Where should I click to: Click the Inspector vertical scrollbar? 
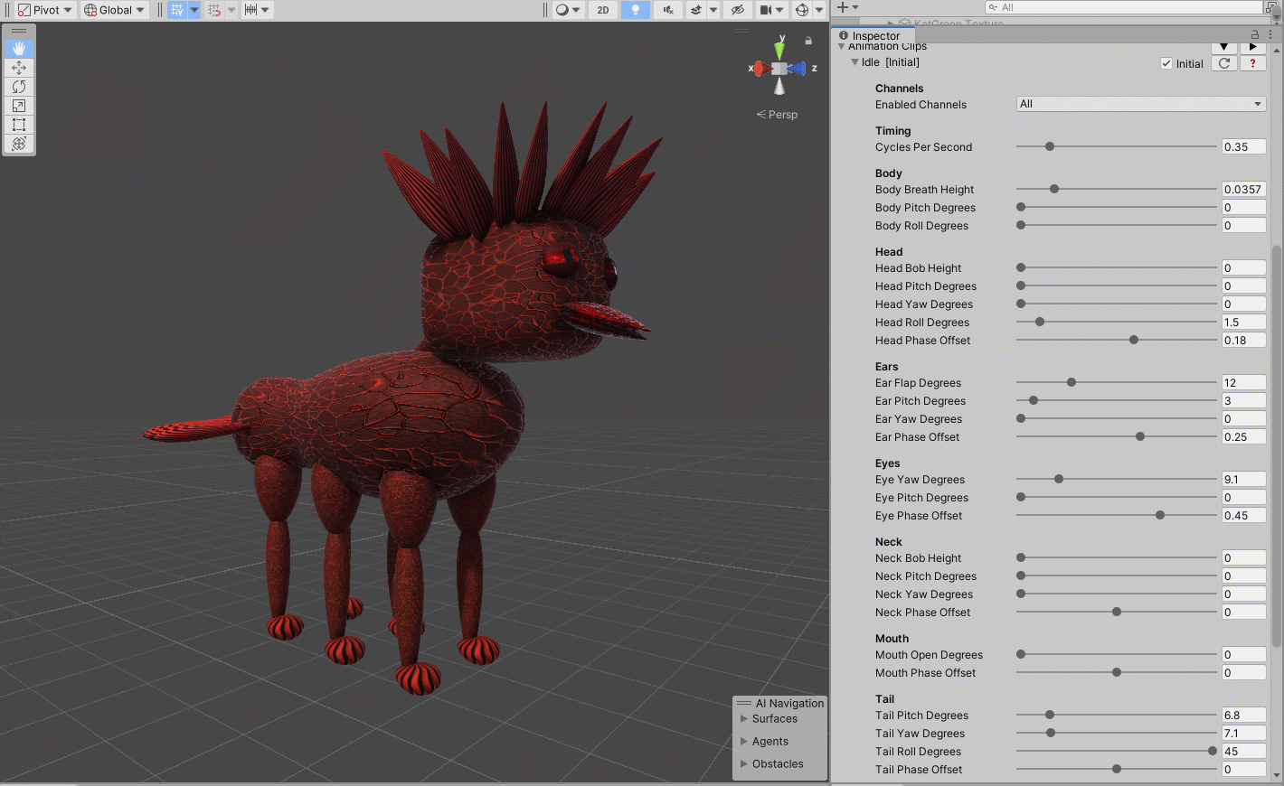pos(1276,446)
